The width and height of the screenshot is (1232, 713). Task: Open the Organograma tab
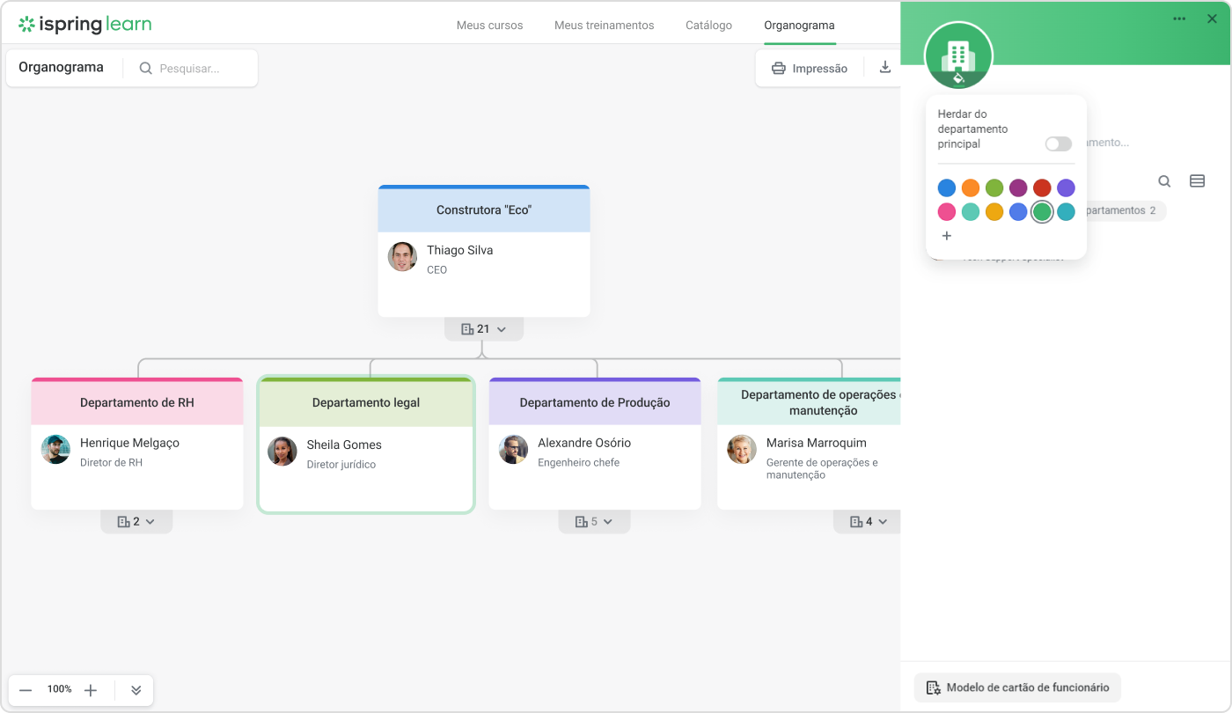[799, 26]
